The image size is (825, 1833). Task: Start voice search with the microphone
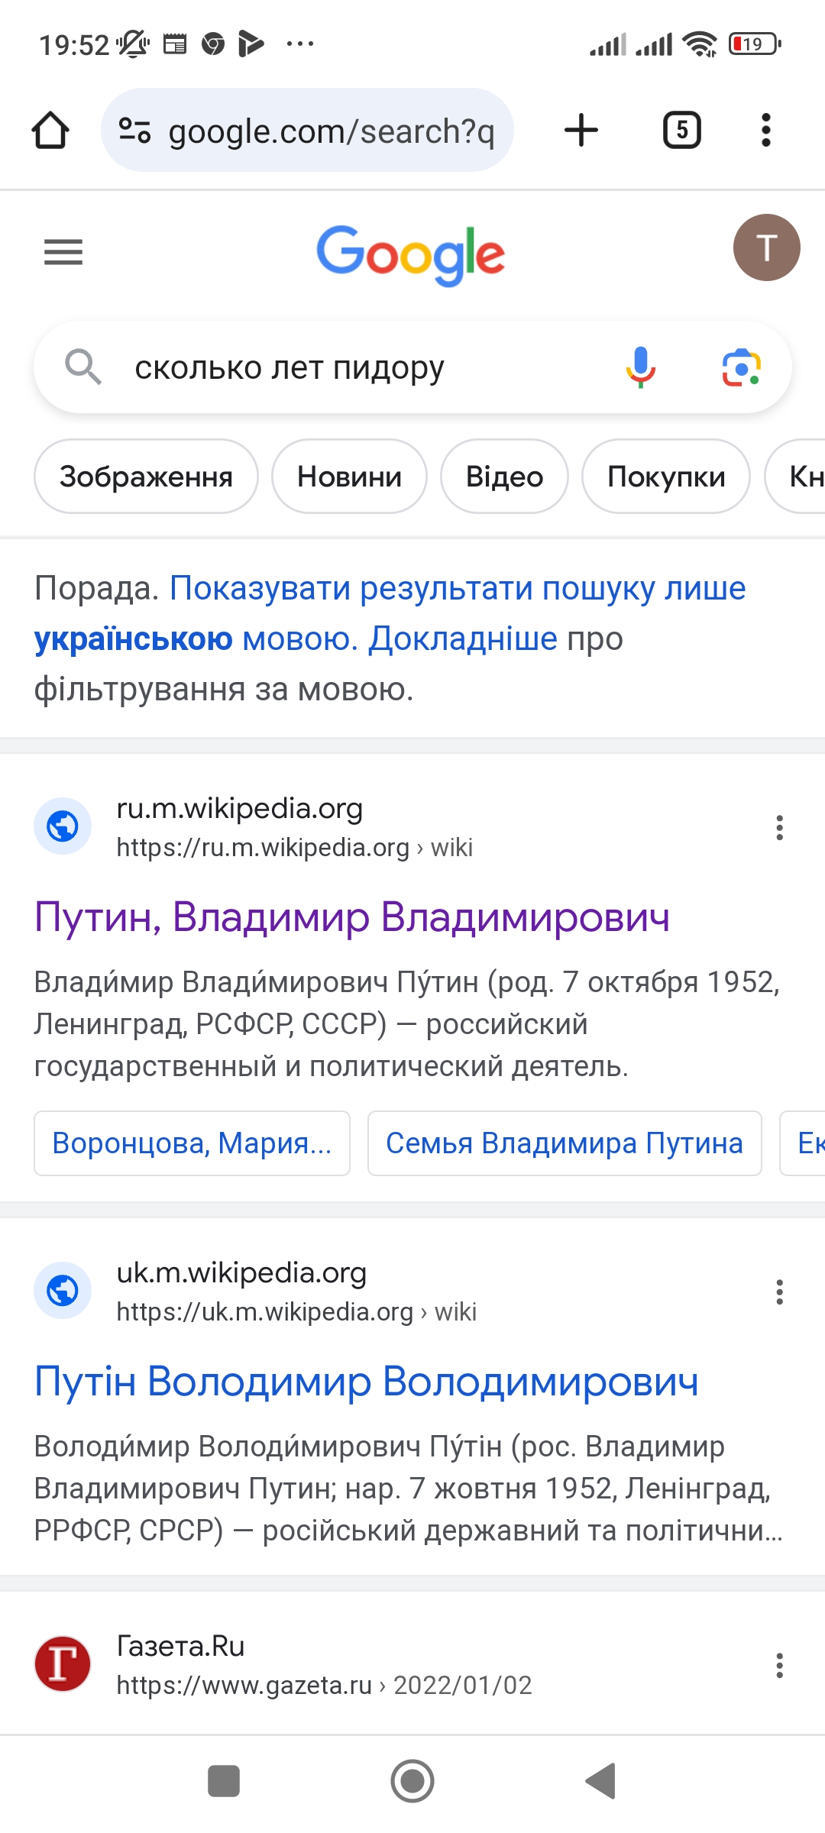[x=641, y=367]
